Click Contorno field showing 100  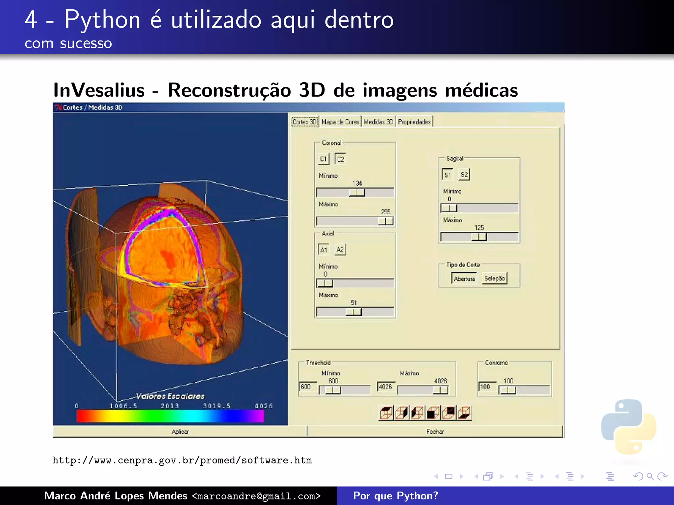(x=487, y=387)
